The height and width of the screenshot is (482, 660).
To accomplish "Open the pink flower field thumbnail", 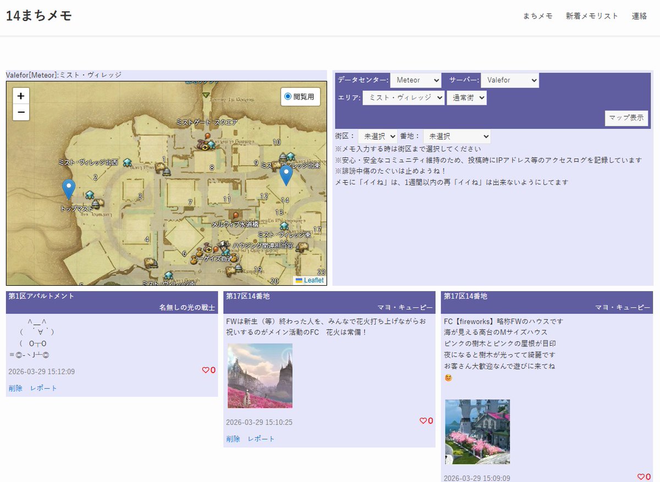I will coord(260,376).
